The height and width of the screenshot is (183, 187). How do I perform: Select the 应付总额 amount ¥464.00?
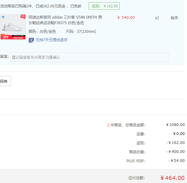(172, 178)
